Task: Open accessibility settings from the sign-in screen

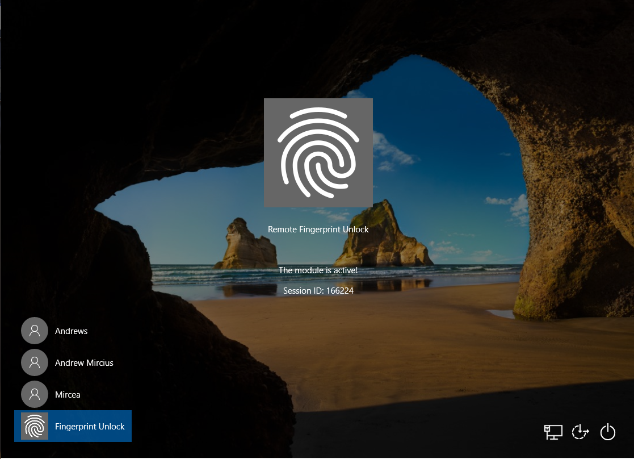Action: tap(580, 432)
